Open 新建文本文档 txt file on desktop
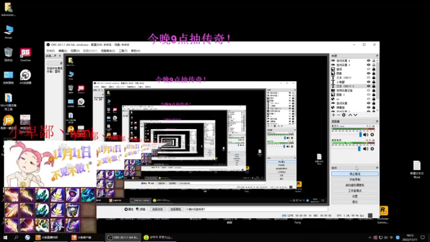The image size is (430, 242). [x=417, y=169]
